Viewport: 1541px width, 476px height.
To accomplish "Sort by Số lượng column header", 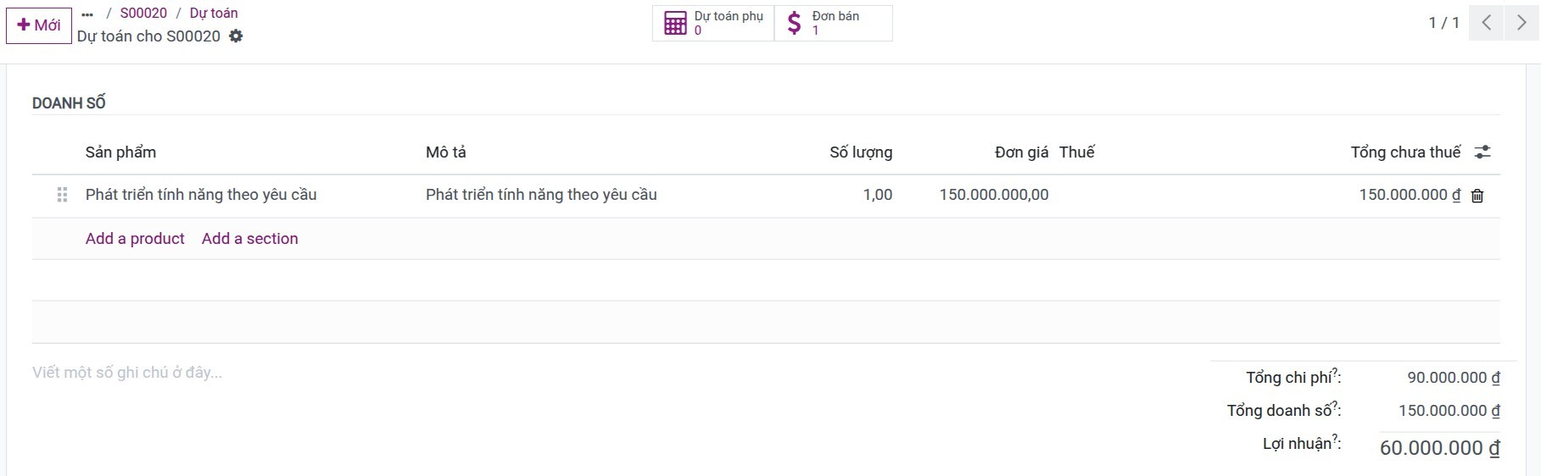I will pos(861,152).
